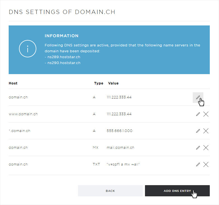Select the Host column header
The height and width of the screenshot is (205, 219).
point(13,83)
